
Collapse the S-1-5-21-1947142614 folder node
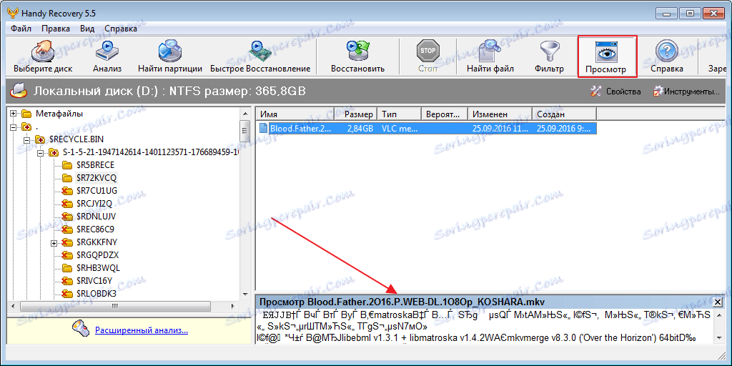tap(40, 152)
